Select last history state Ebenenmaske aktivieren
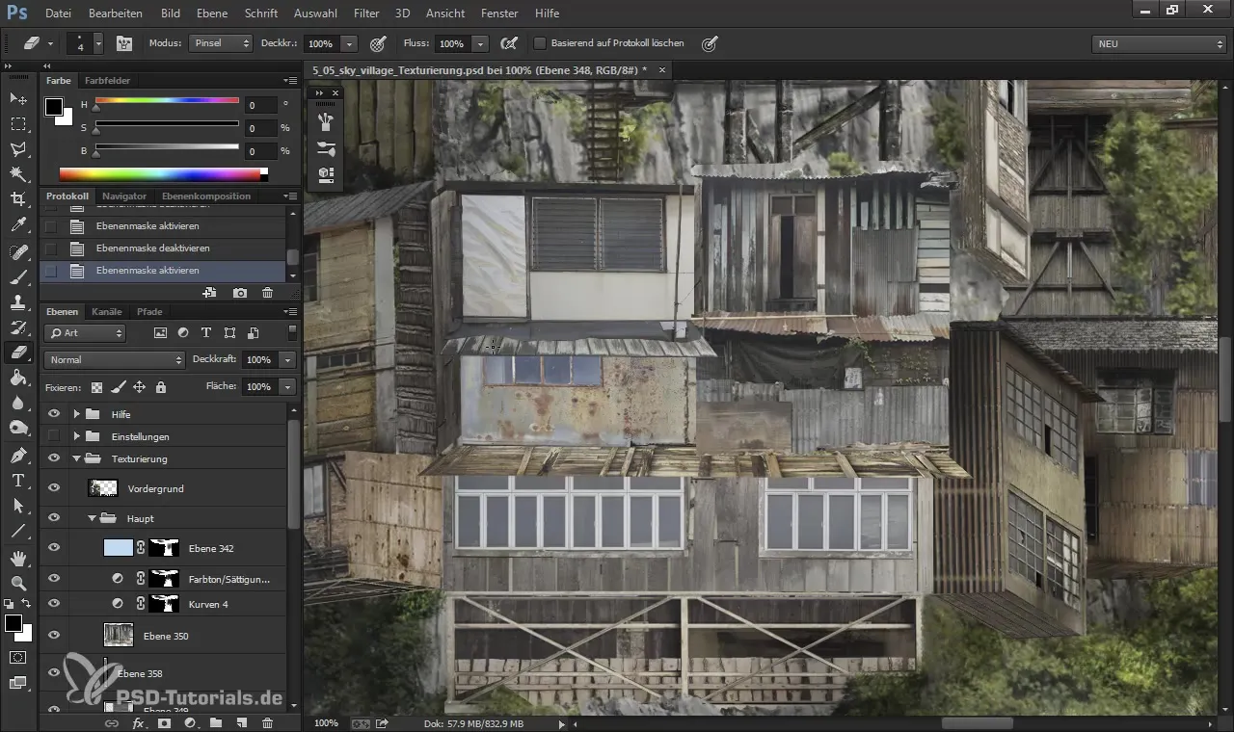 162,272
